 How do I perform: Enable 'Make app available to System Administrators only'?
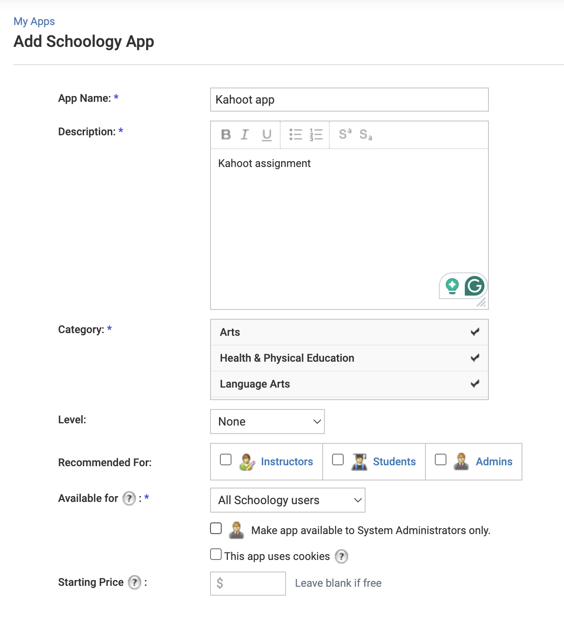click(215, 528)
